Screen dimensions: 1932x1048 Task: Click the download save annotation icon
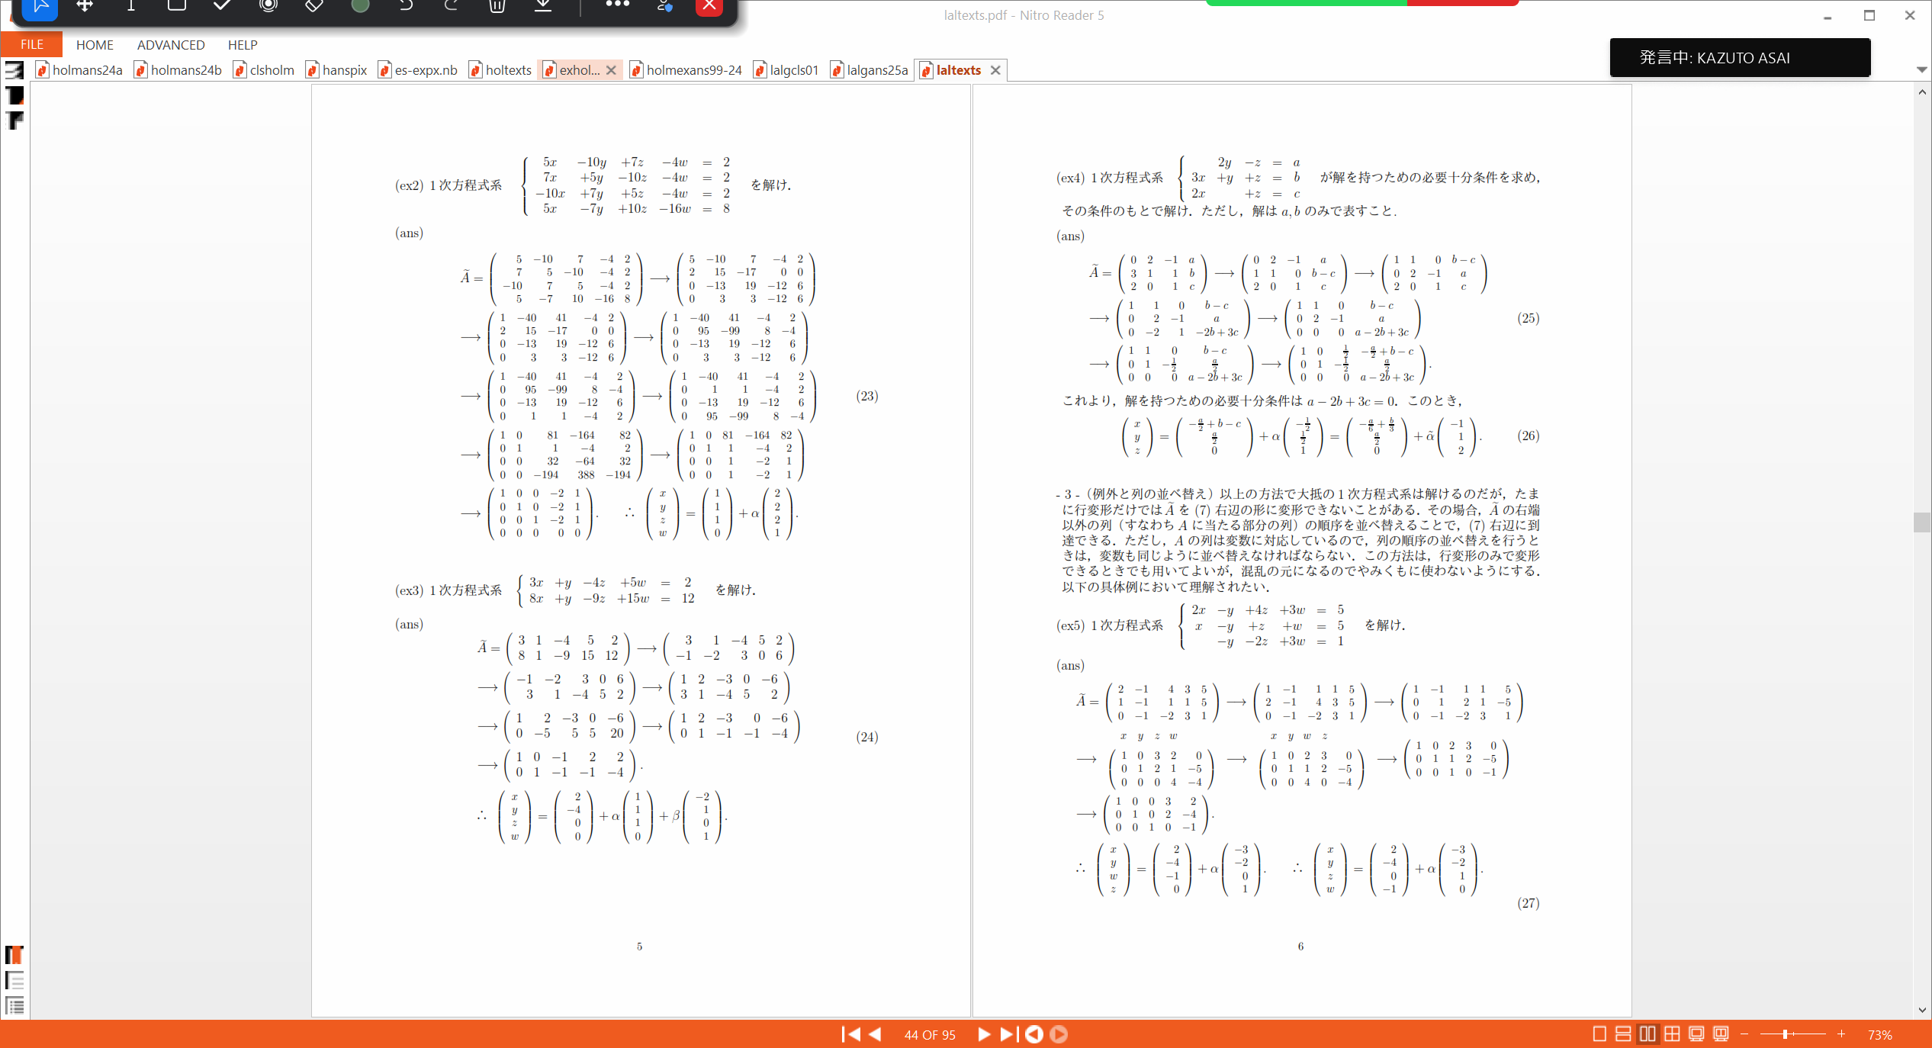pyautogui.click(x=542, y=6)
